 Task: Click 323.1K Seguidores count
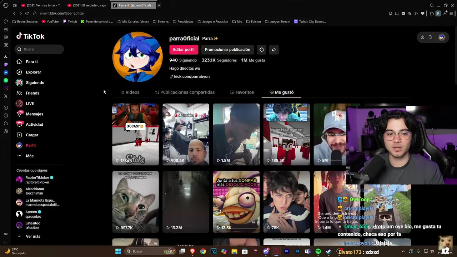(x=219, y=60)
